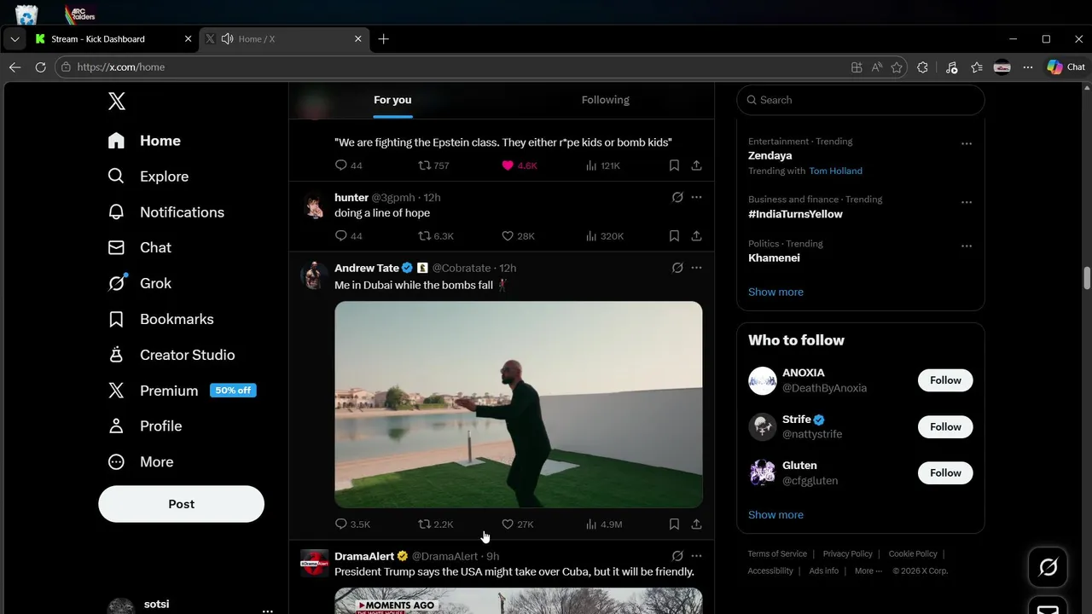Viewport: 1092px width, 614px height.
Task: Switch to the For you tab
Action: (x=392, y=100)
